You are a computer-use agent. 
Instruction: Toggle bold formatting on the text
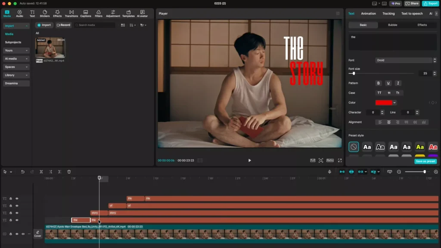(378, 83)
